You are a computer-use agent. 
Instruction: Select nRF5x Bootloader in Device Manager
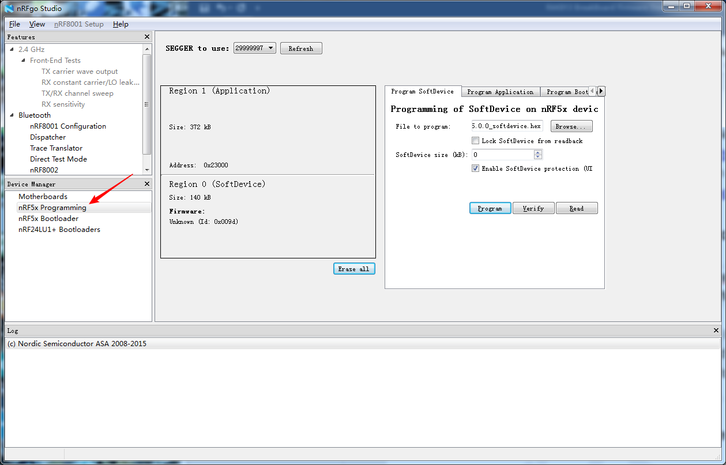(x=48, y=219)
